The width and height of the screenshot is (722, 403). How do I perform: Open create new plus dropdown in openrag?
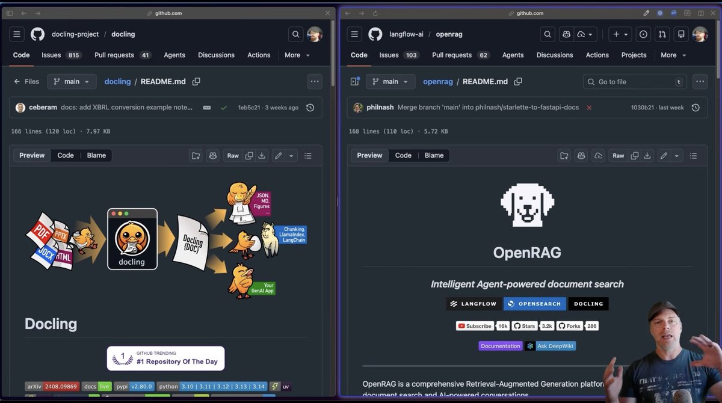pos(620,34)
